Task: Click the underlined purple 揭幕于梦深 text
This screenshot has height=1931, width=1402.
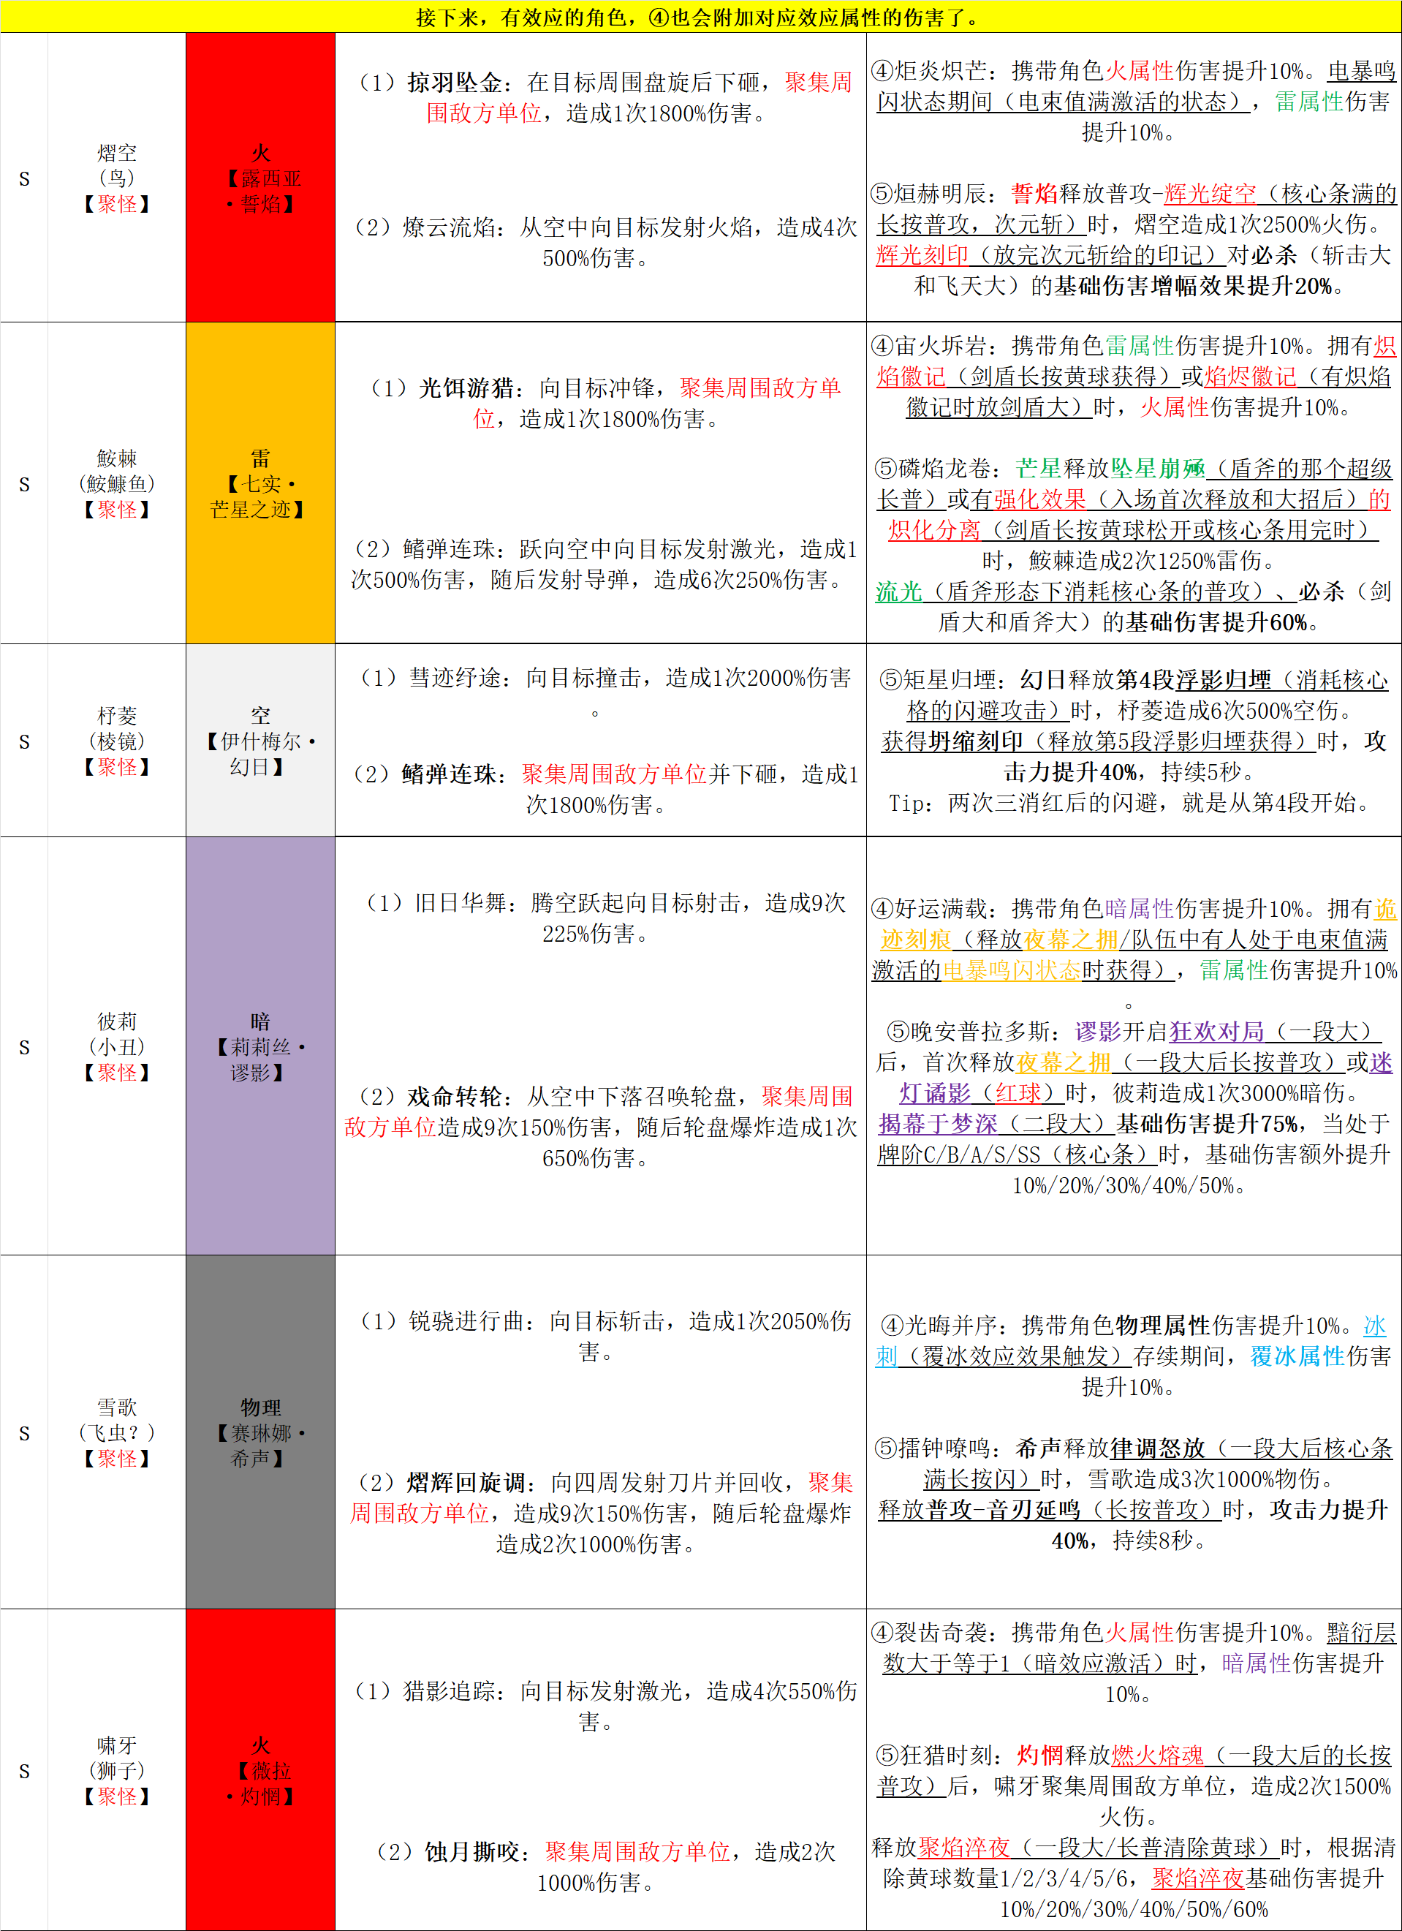Action: click(x=938, y=1124)
